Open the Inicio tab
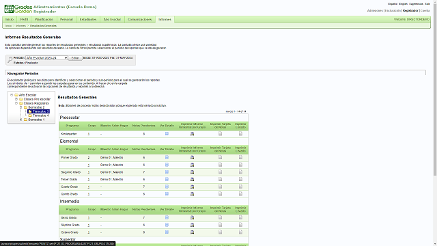Viewport: 437px width, 246px height. click(10, 19)
